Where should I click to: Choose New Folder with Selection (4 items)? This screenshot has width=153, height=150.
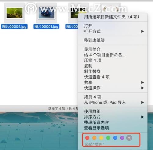113,17
